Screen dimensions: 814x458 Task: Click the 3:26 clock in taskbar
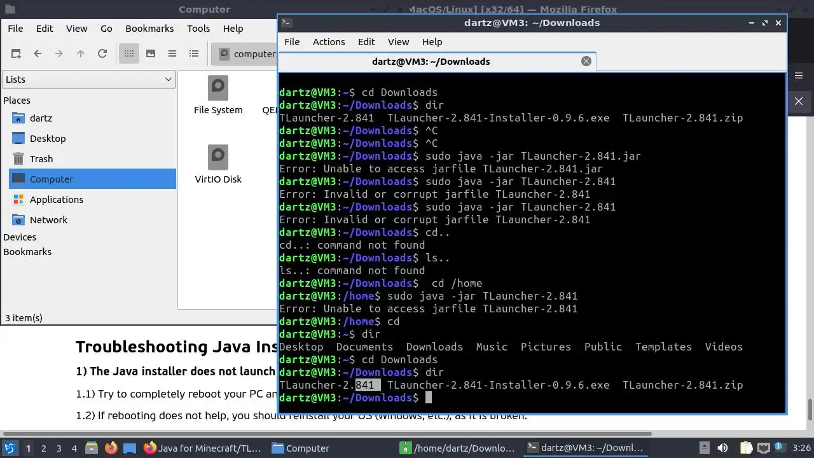(801, 448)
